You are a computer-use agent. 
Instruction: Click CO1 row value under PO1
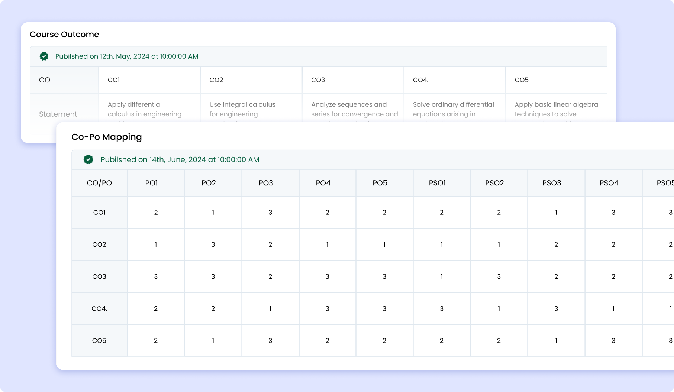pos(156,213)
